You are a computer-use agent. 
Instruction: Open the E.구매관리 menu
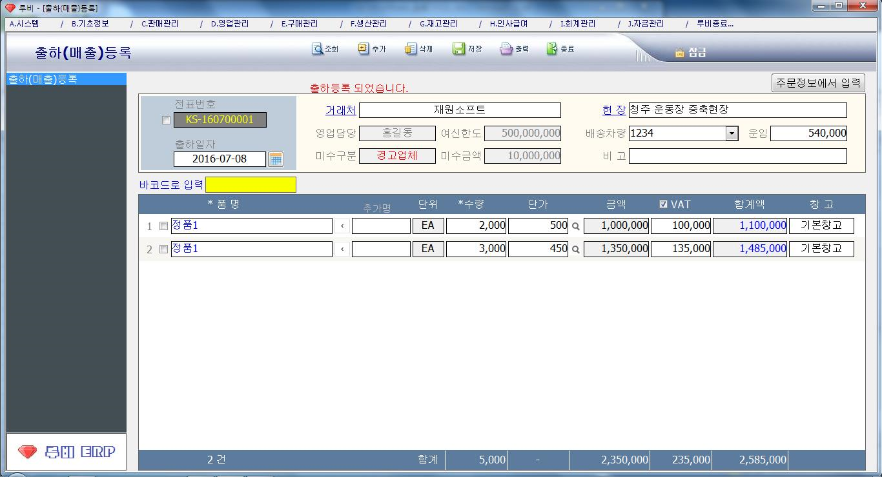299,24
